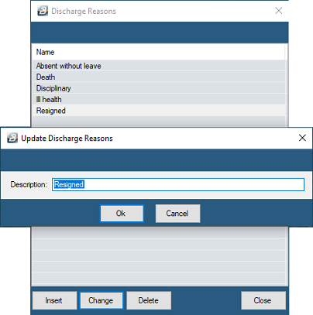This screenshot has width=313, height=315.
Task: Click the Close button at bottom right
Action: 263,300
